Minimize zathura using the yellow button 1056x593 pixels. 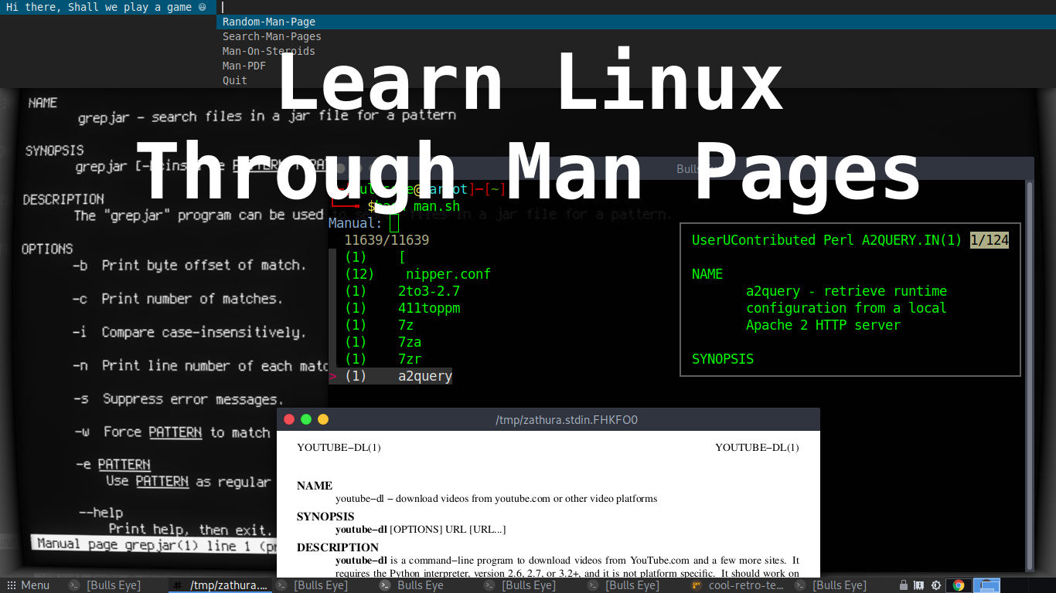pos(323,419)
